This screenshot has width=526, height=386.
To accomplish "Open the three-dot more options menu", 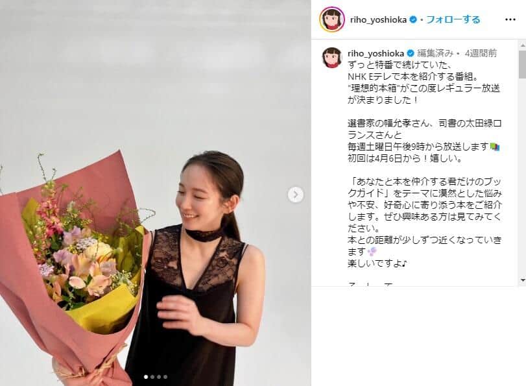I will tap(510, 19).
